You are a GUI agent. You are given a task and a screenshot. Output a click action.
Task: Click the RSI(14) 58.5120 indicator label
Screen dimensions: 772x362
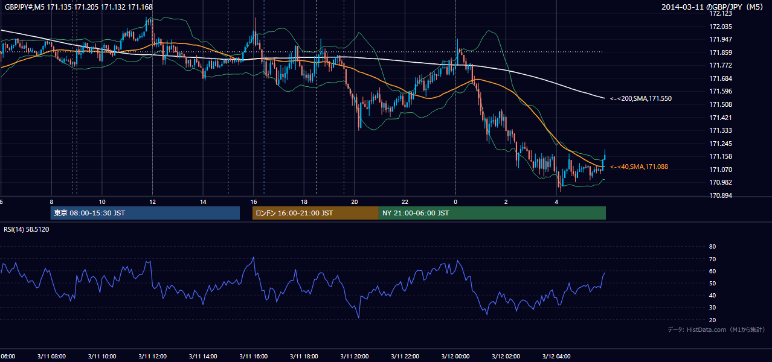click(x=27, y=229)
